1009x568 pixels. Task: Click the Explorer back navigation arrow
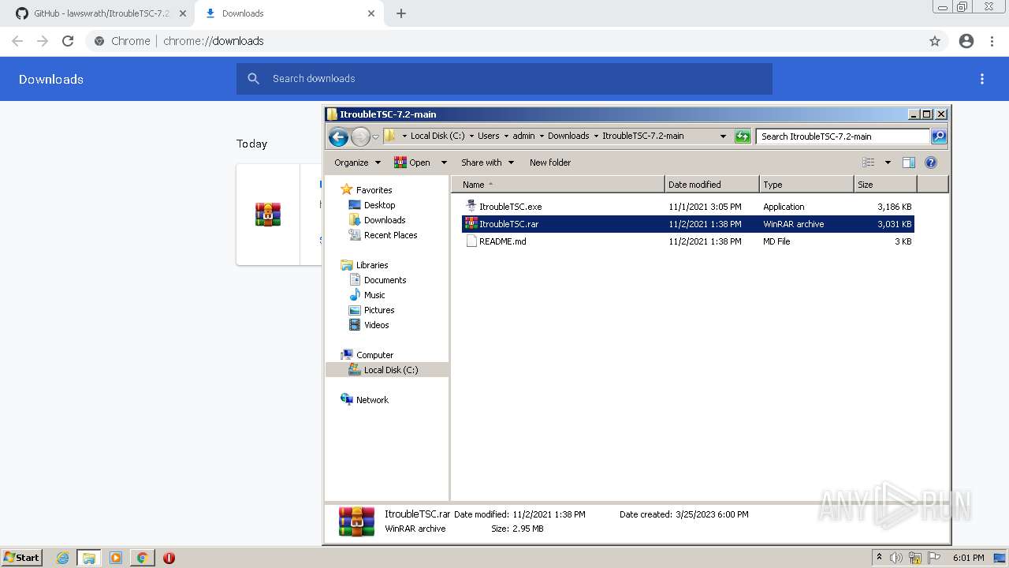338,136
